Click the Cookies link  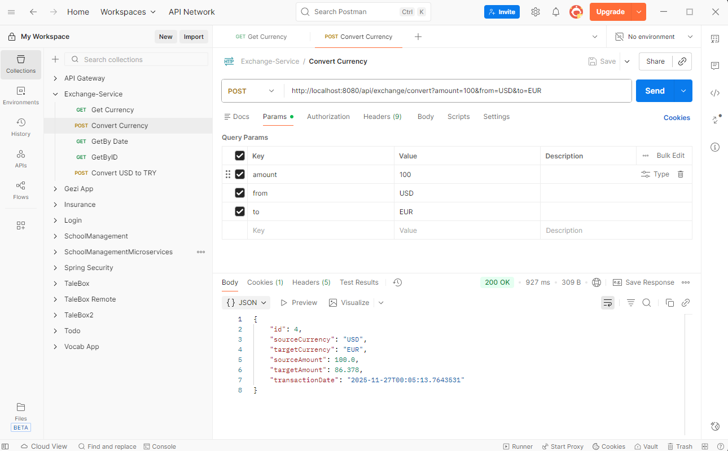(677, 118)
